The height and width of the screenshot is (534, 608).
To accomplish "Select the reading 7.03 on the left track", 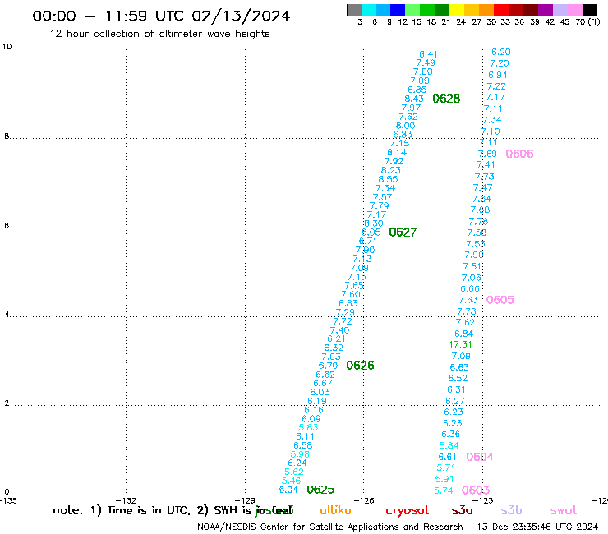I will pos(331,357).
